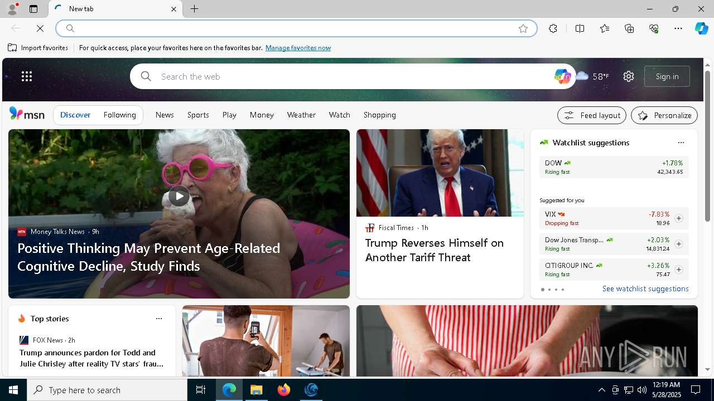Open the Favorites list icon
714x401 pixels.
pos(605,28)
